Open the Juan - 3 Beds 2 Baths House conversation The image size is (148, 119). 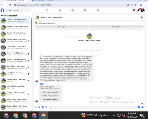[15, 87]
